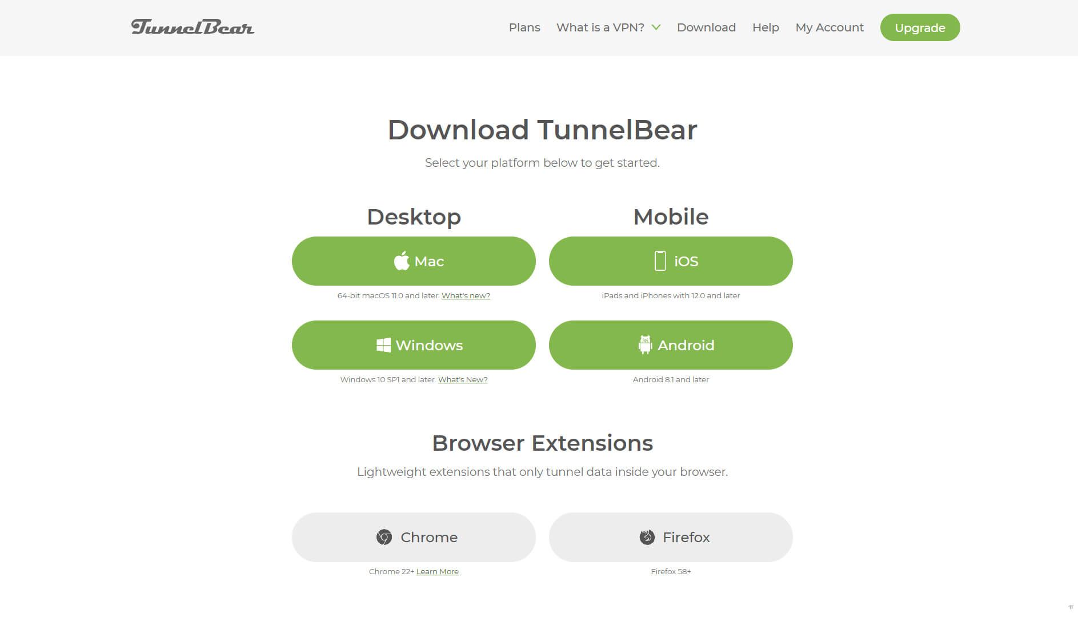Download TunnelBear for Mac
Screen dimensions: 1078x617
coord(414,261)
